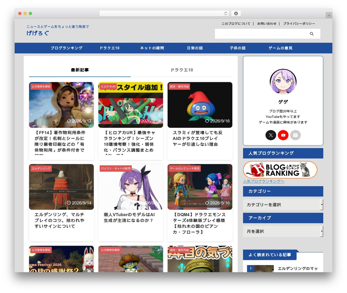Open the FF14 著作物利用条件 article thumbnail

(61, 105)
